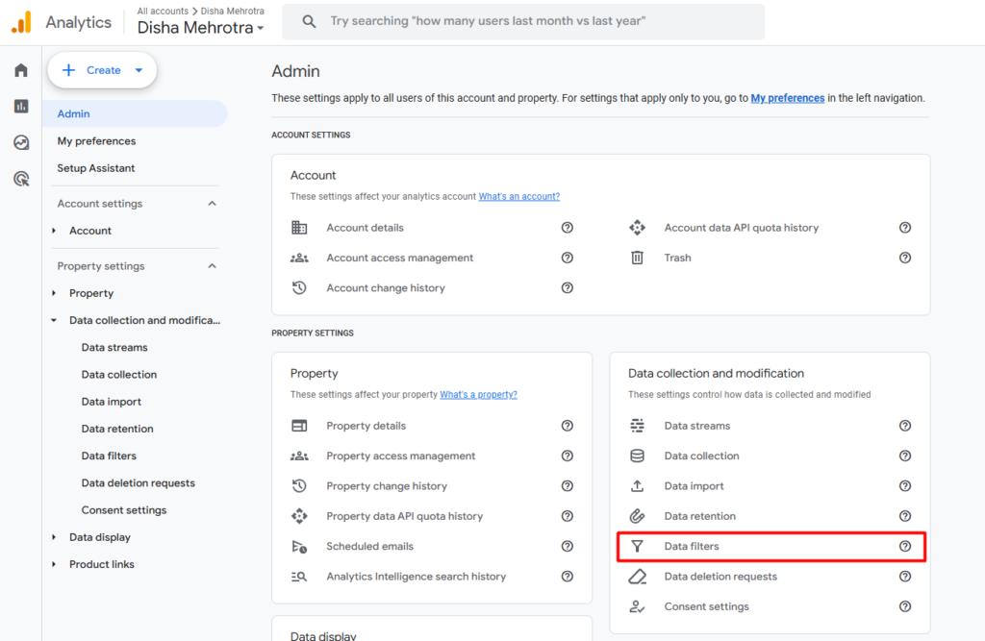985x641 pixels.
Task: Click help icon next to Scheduled emails
Action: [567, 546]
